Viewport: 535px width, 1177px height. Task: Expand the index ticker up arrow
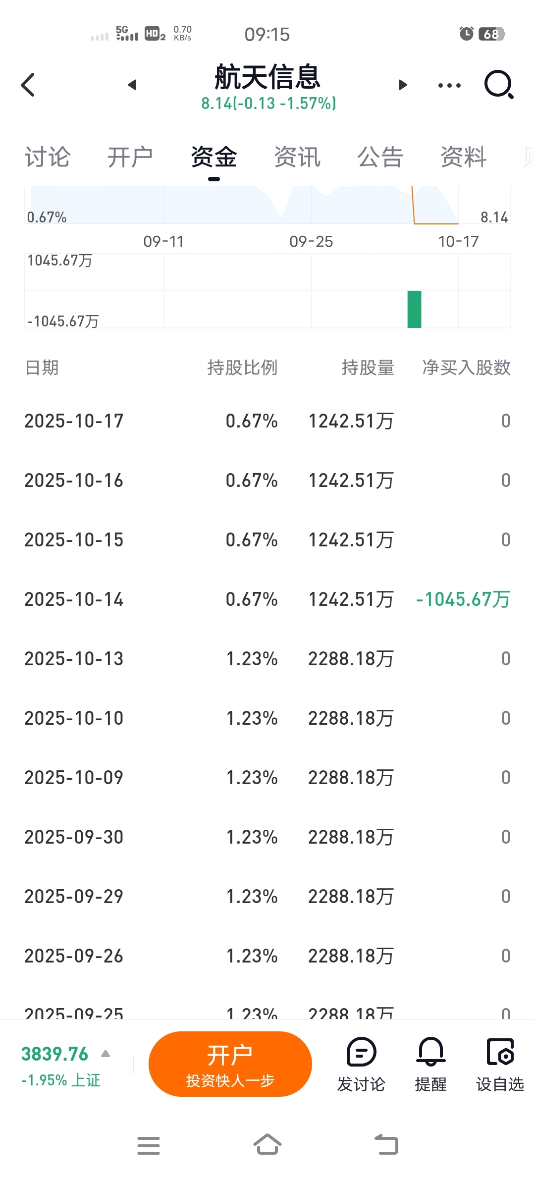click(106, 1053)
